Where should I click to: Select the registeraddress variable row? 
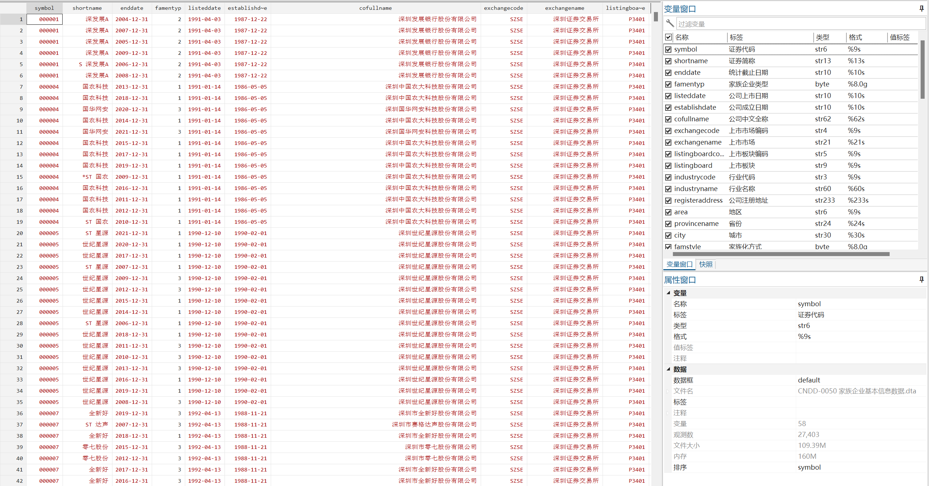(698, 201)
